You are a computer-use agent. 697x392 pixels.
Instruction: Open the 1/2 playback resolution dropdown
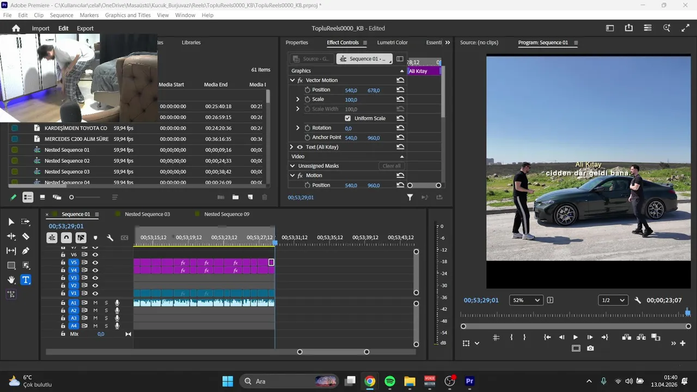click(x=613, y=300)
